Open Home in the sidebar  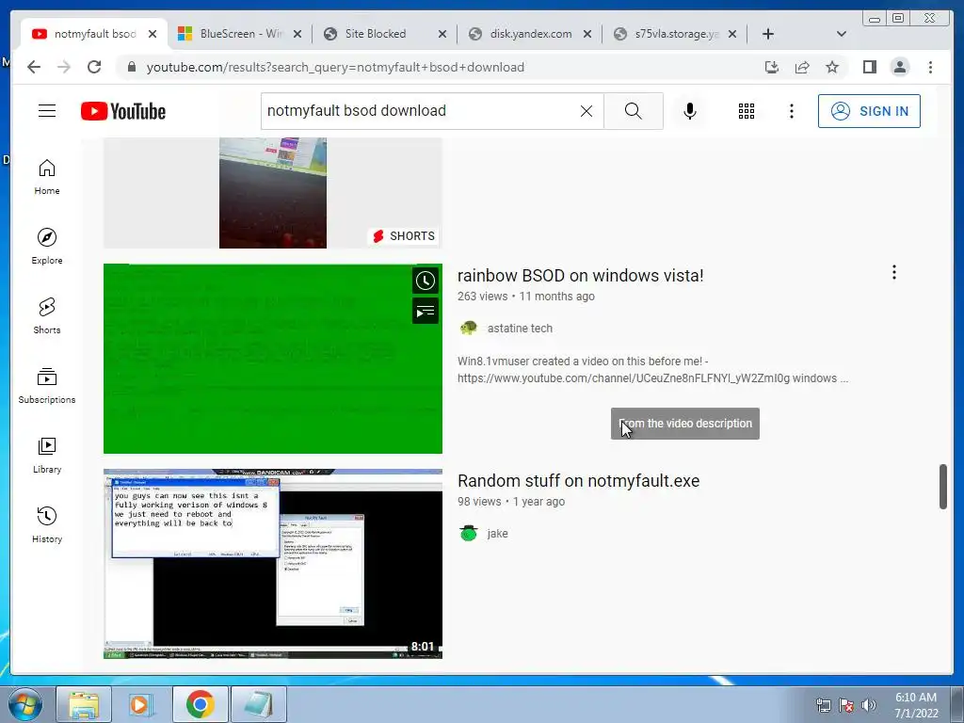click(47, 177)
